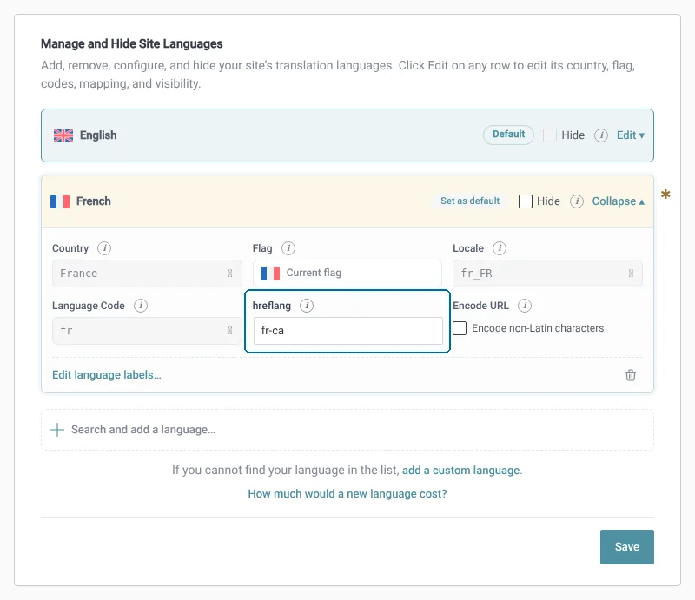The width and height of the screenshot is (695, 600).
Task: Toggle the Hide checkbox for French
Action: [526, 201]
